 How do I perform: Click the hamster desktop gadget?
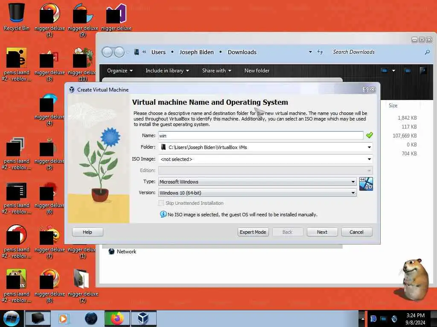(414, 279)
